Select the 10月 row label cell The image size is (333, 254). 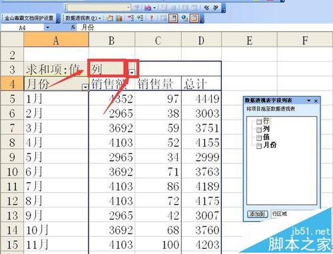click(x=56, y=230)
